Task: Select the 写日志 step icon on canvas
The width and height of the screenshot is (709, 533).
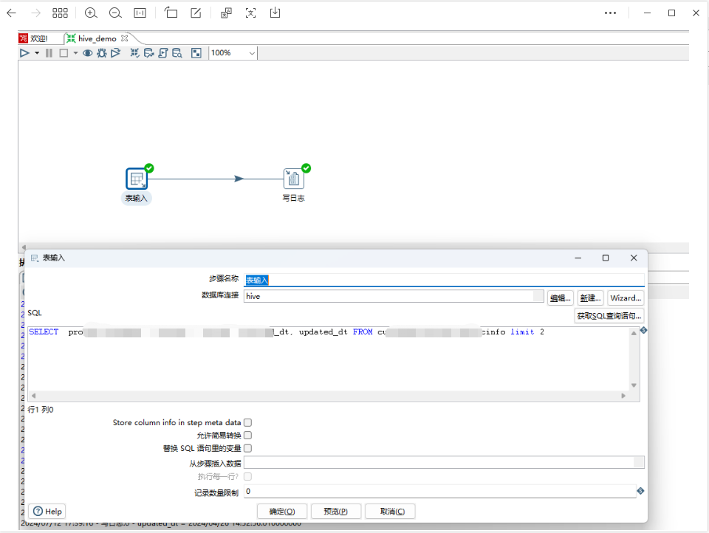Action: pos(293,179)
